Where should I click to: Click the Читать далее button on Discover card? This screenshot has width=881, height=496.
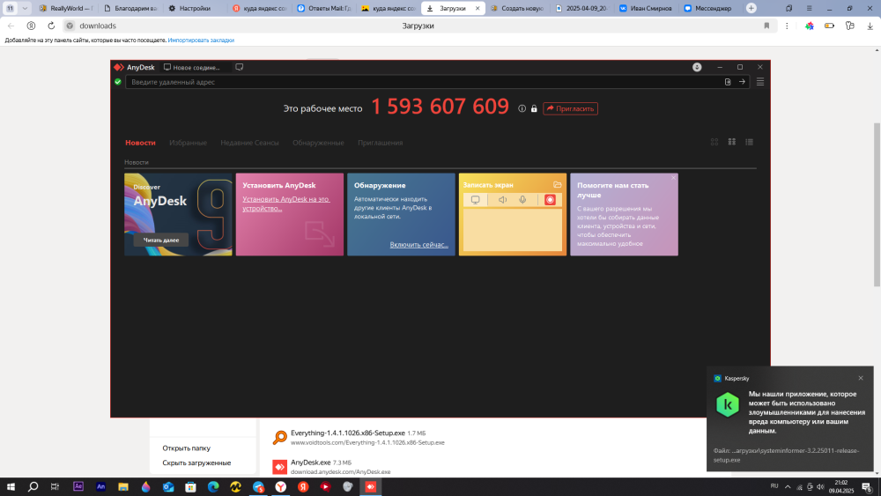pyautogui.click(x=160, y=240)
